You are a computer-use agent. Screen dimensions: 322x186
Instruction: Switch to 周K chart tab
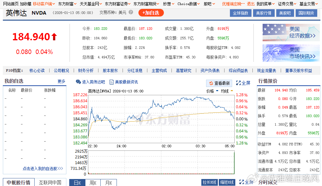coord(93,183)
